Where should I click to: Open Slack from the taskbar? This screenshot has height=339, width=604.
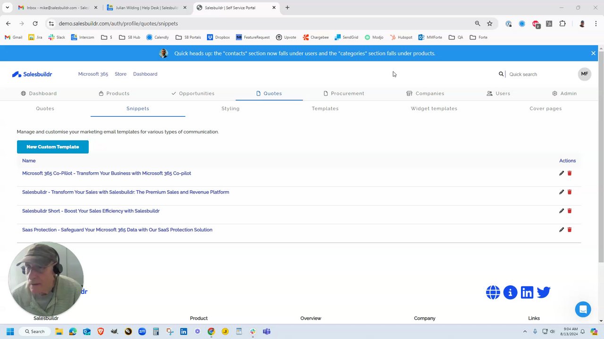click(252, 331)
